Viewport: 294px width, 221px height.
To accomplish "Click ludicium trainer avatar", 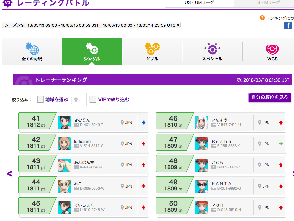I will pos(64,144).
